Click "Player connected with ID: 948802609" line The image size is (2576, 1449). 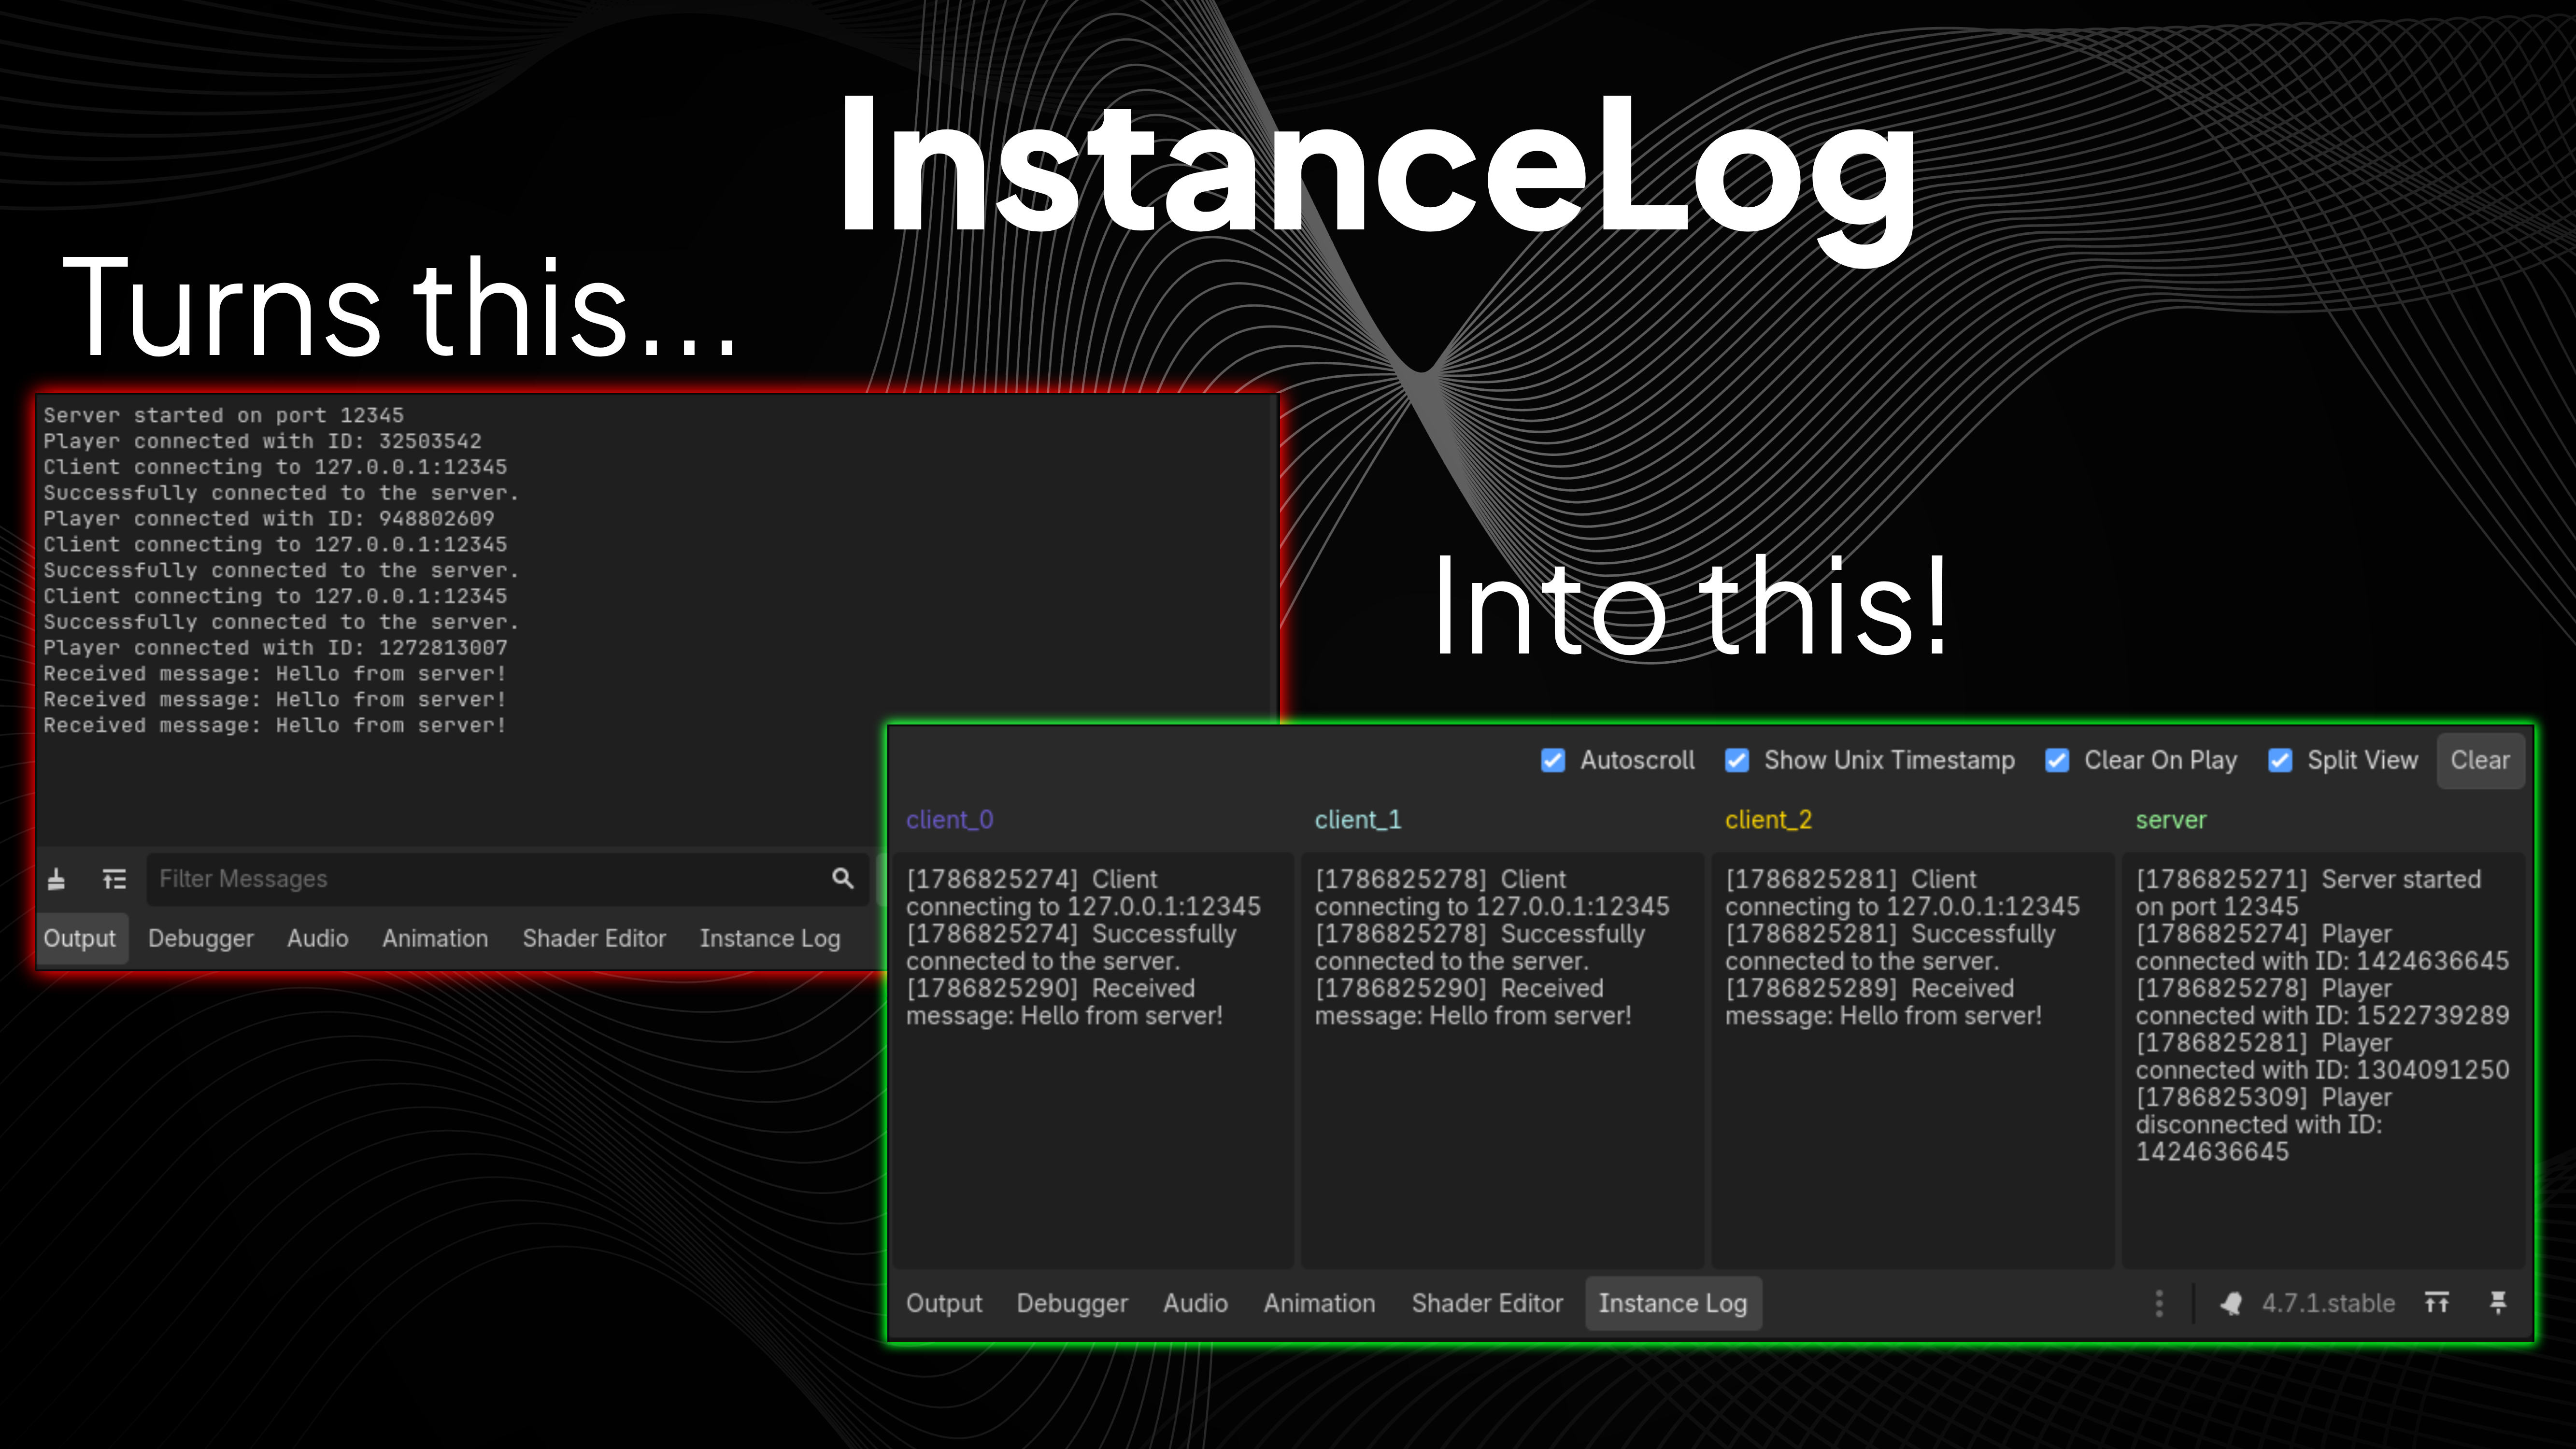(x=268, y=519)
